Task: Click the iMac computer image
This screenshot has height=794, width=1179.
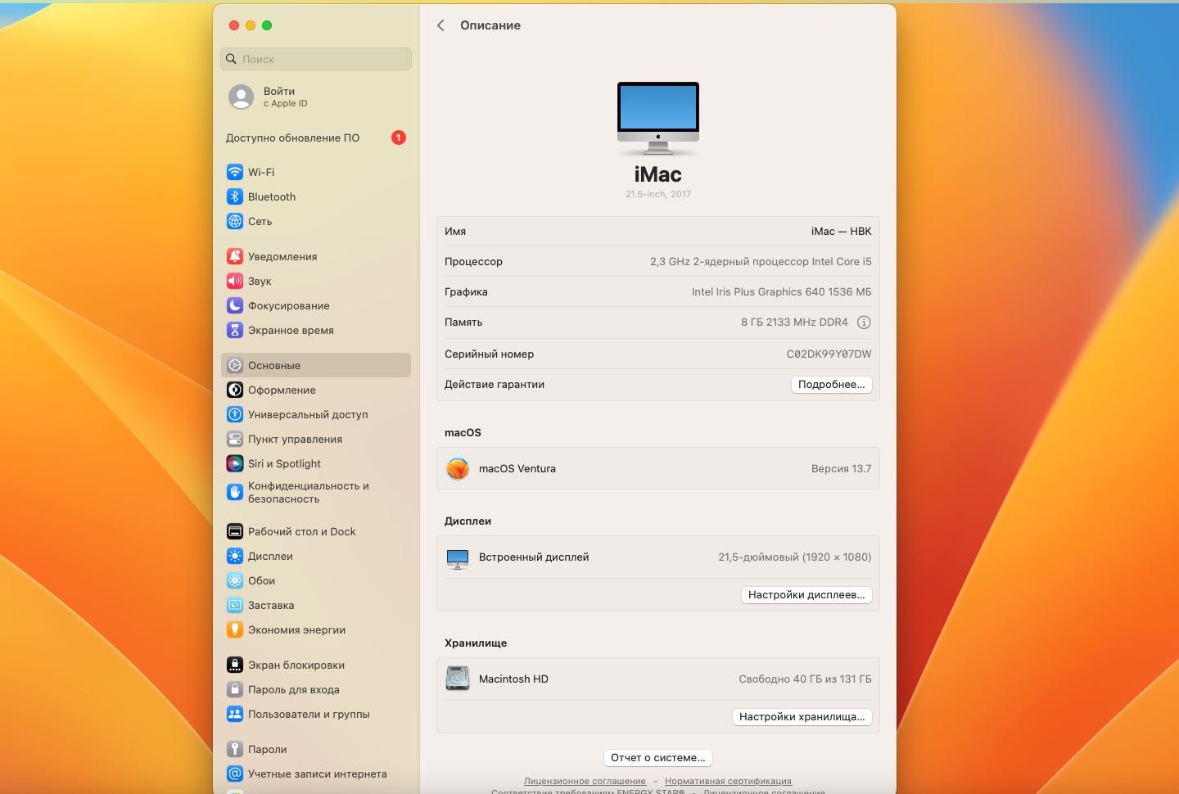Action: coord(658,118)
